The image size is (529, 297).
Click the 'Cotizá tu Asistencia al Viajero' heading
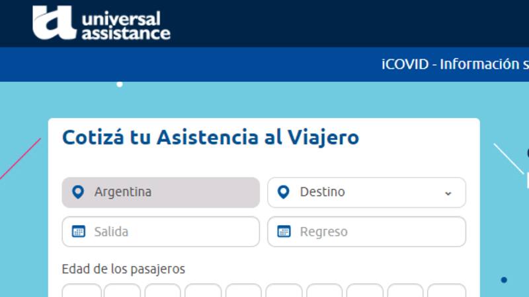tap(210, 137)
